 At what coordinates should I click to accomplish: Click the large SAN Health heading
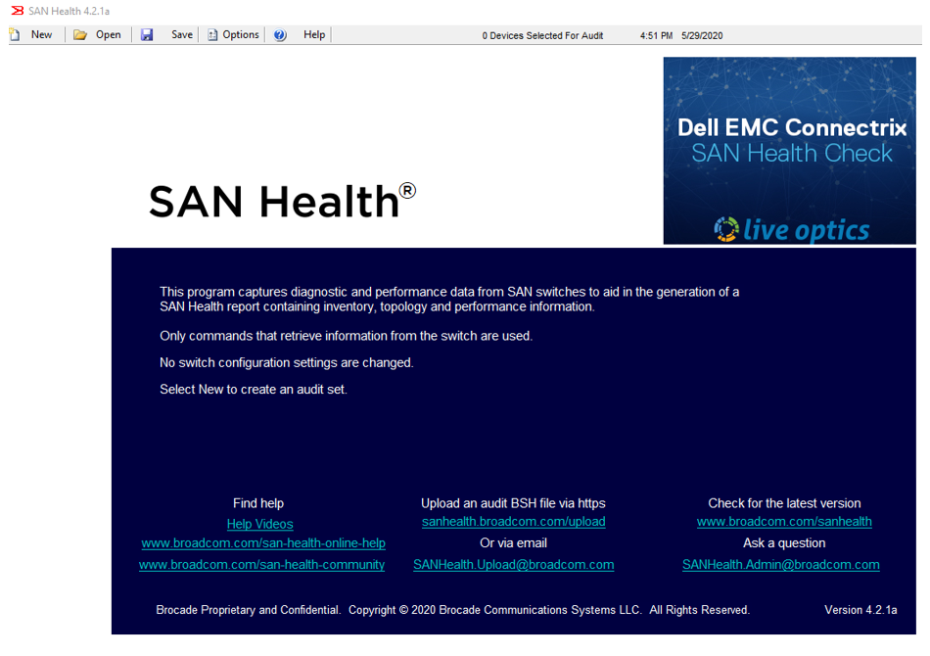(282, 201)
